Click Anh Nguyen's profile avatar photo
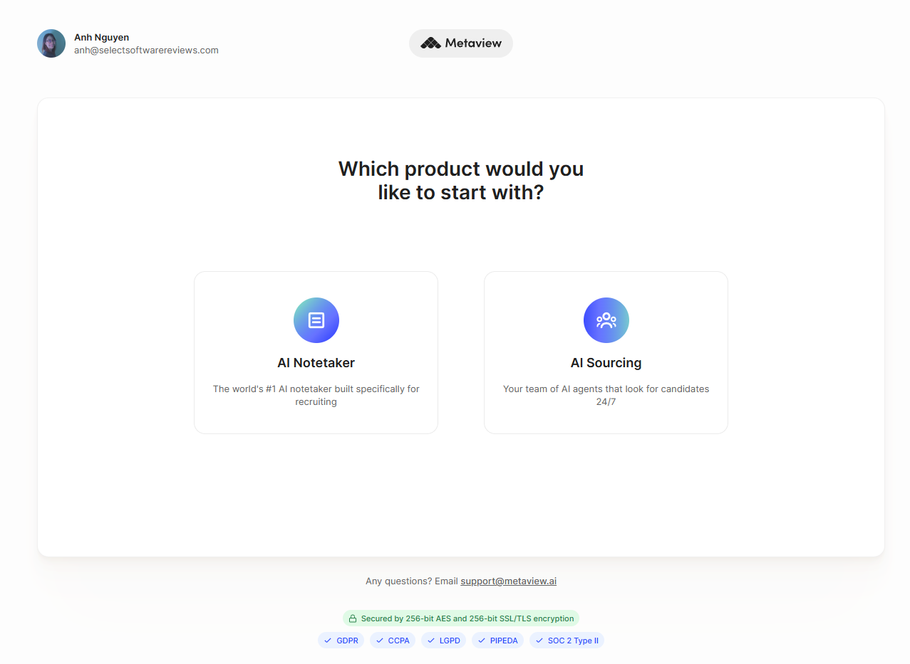This screenshot has height=664, width=910. click(x=51, y=43)
